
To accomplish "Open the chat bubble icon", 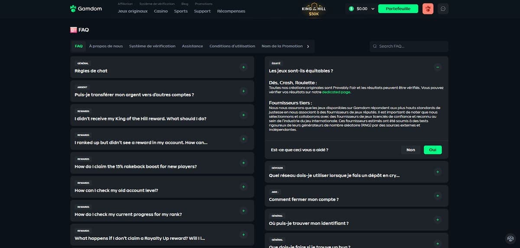I will (443, 9).
